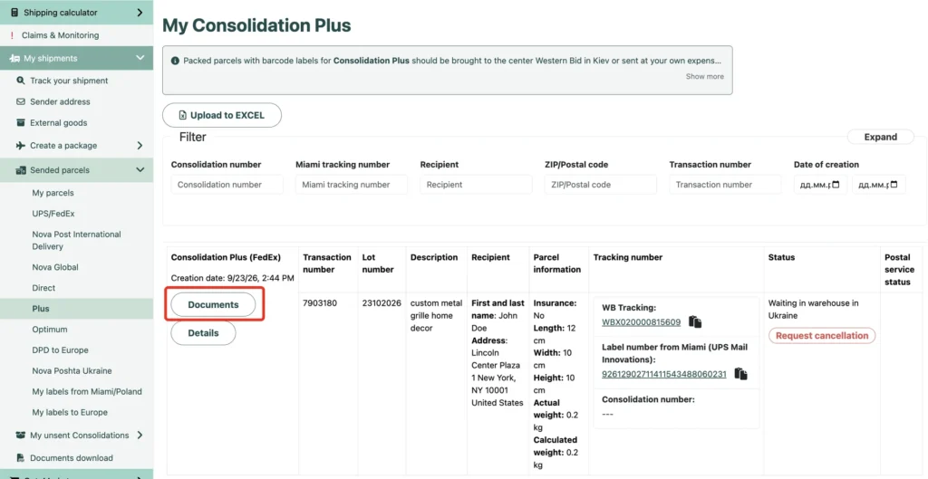Screen dimensions: 928x479
Task: Collapse the Sended parcels section
Action: coord(140,170)
